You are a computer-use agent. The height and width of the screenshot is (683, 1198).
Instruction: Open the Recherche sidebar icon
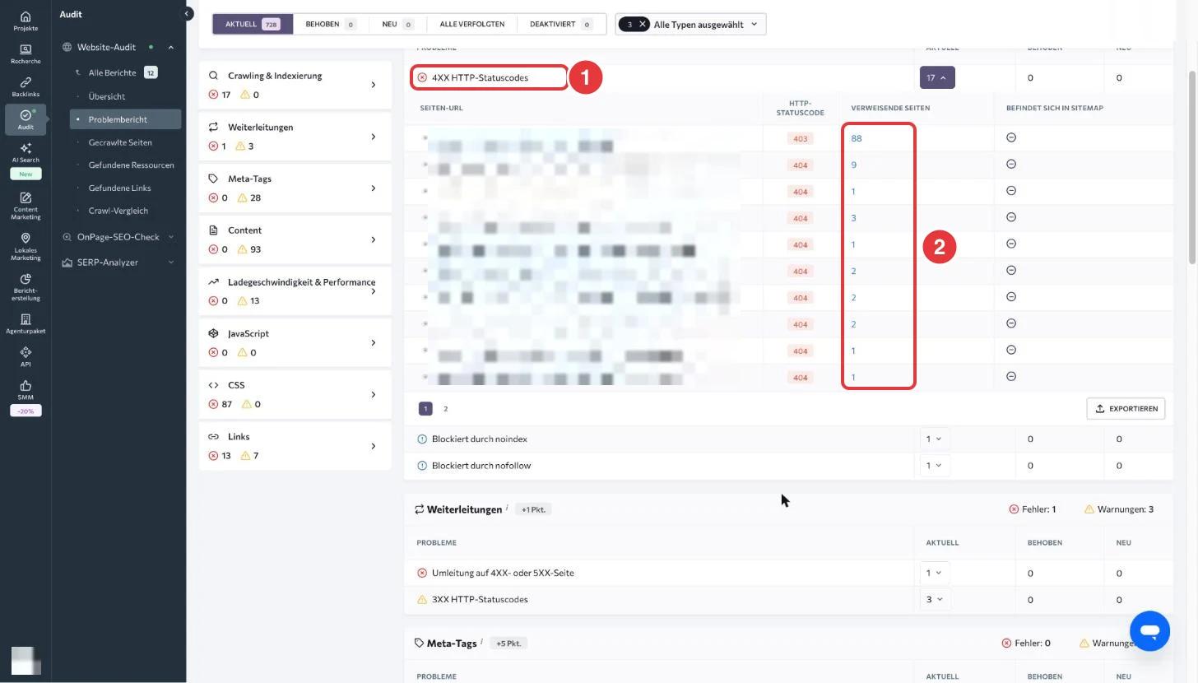click(x=26, y=54)
